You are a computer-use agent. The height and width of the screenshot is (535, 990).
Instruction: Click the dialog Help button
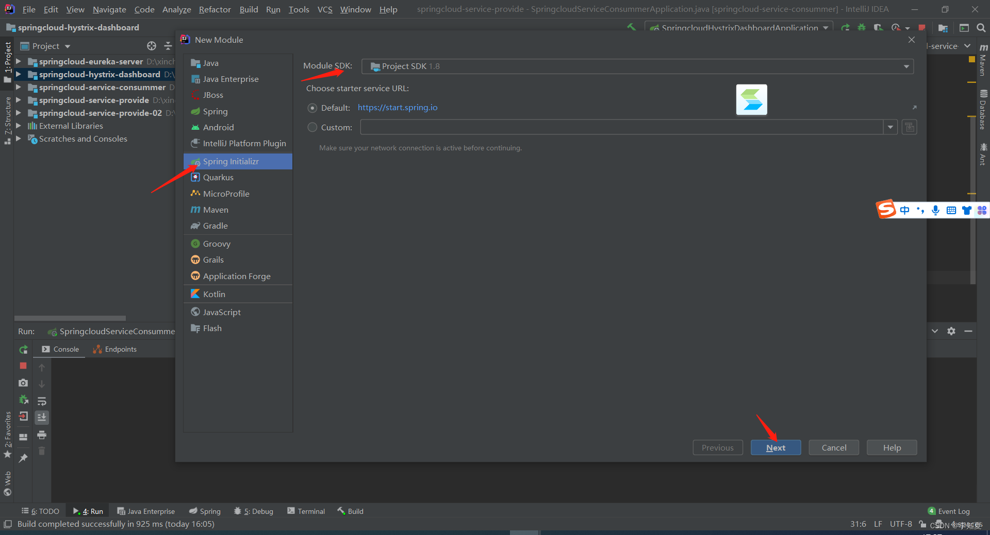[892, 447]
